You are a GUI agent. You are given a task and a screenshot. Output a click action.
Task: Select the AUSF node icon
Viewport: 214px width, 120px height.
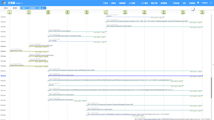tap(125, 12)
